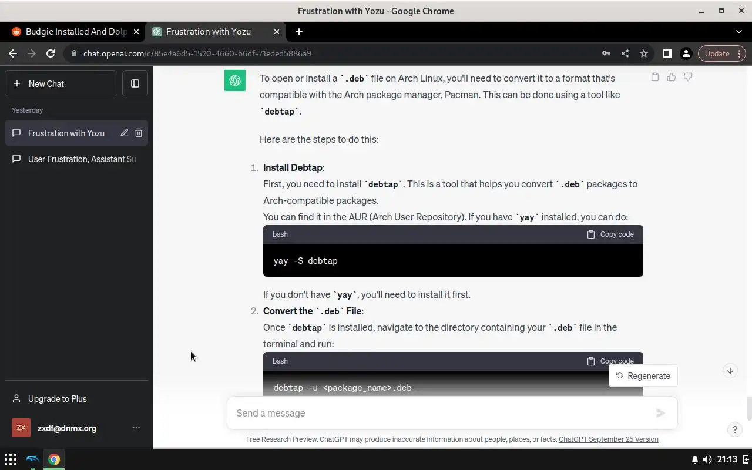
Task: Click the address bar URL
Action: tap(197, 53)
